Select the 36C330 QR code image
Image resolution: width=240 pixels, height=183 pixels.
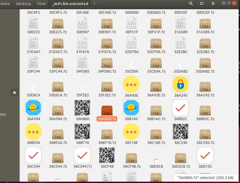click(181, 132)
